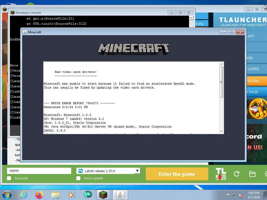This screenshot has height=200, width=267.
Task: Click the error report scrollbar thumb
Action: (x=221, y=82)
